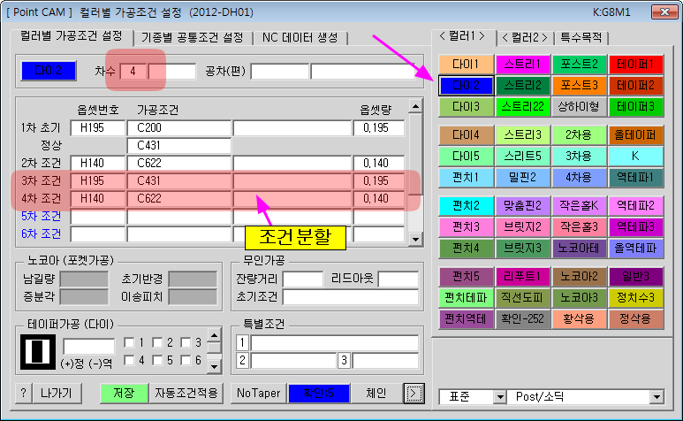Screen dimensions: 683x421
Task: Select the cyan K swatch
Action: [635, 157]
